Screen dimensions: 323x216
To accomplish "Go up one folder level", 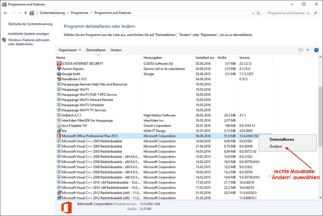I will tap(26, 13).
